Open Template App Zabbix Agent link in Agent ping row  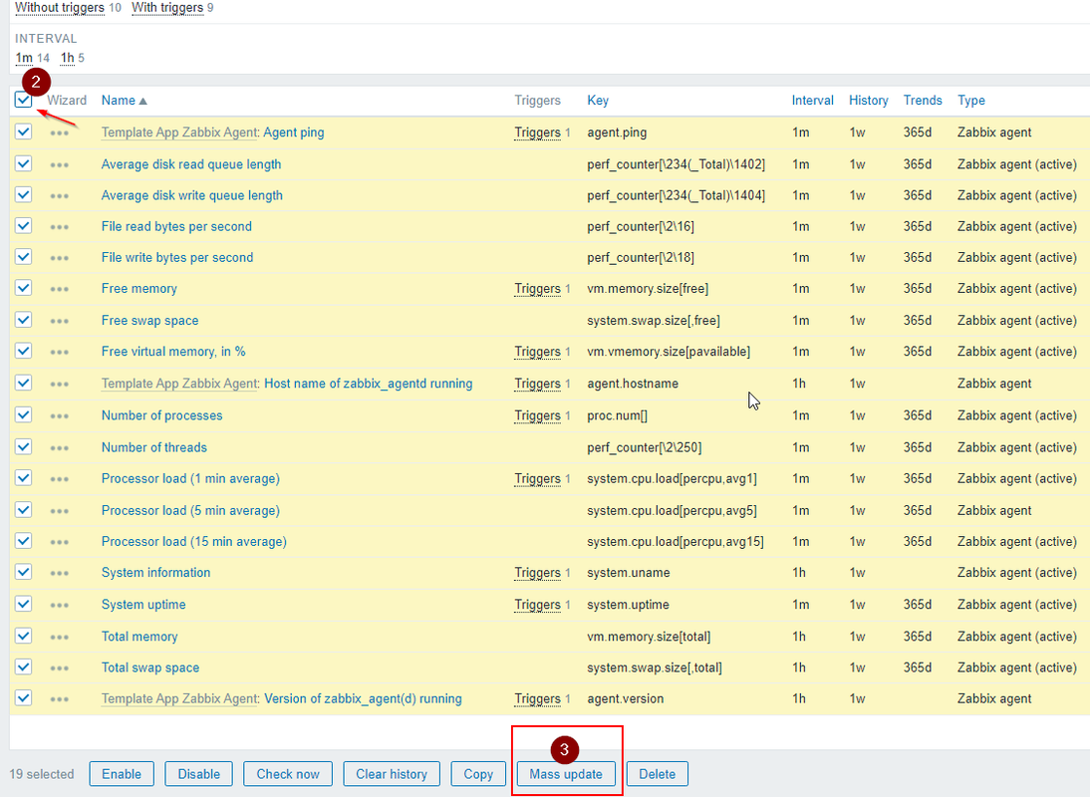[179, 133]
